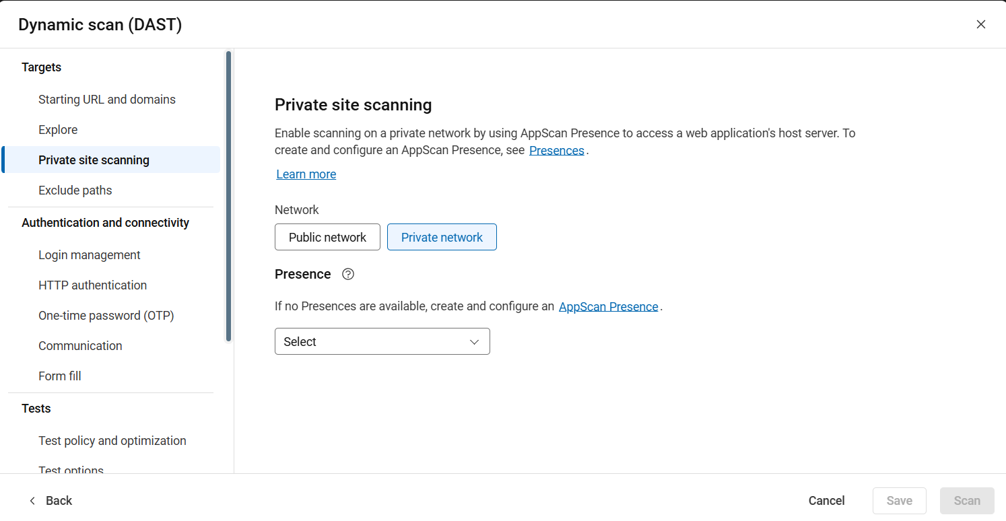Viewport: 1006px width, 521px height.
Task: Open One-time password (OTP) settings
Action: coord(106,316)
